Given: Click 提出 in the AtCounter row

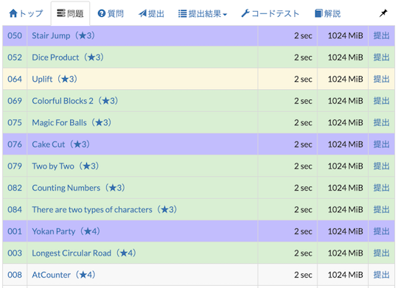Looking at the screenshot, I should [381, 275].
